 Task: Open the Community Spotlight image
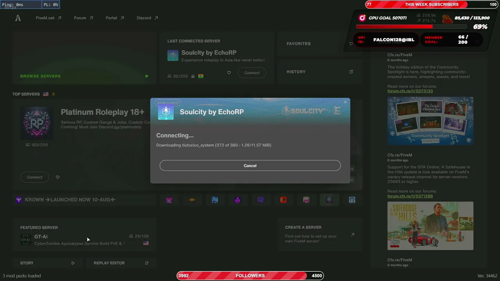coord(430,121)
